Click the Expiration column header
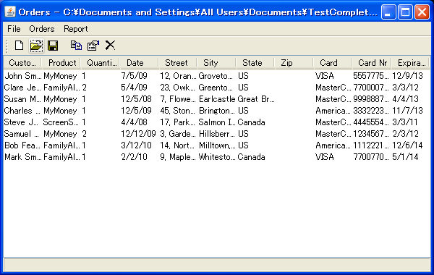The width and height of the screenshot is (434, 275). point(410,63)
